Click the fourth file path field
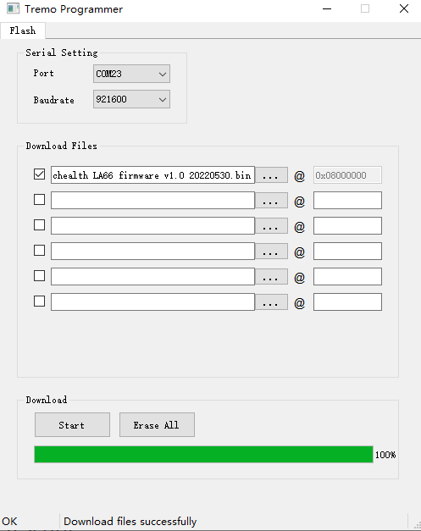Image resolution: width=421 pixels, height=531 pixels. (152, 251)
